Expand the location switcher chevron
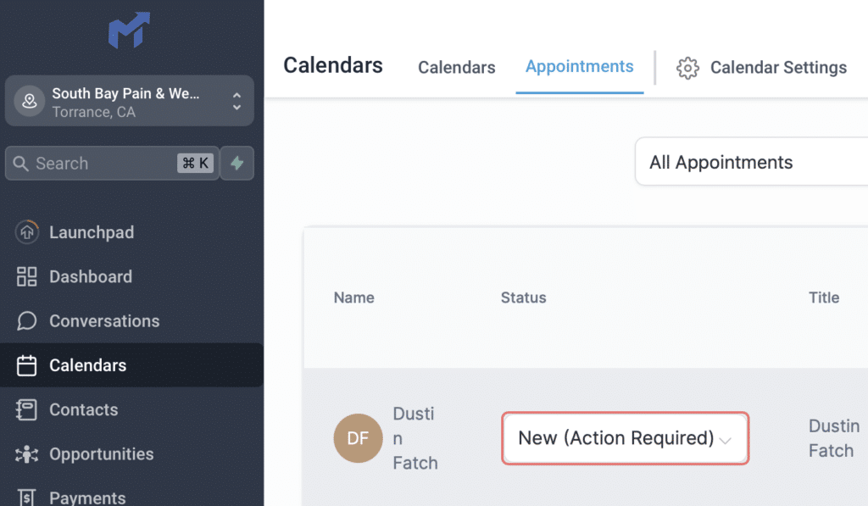 tap(238, 101)
